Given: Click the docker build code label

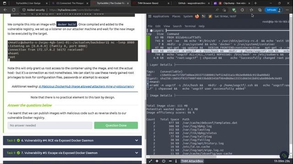Looking at the screenshot, I should pyautogui.click(x=67, y=24).
